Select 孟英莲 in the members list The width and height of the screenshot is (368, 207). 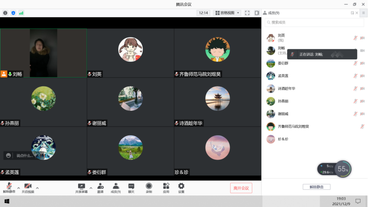[283, 76]
